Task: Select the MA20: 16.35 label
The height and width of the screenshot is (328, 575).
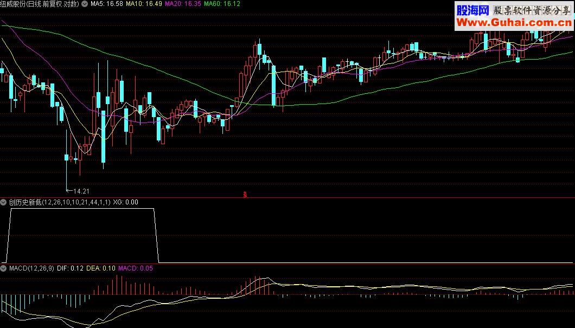Action: tap(183, 4)
